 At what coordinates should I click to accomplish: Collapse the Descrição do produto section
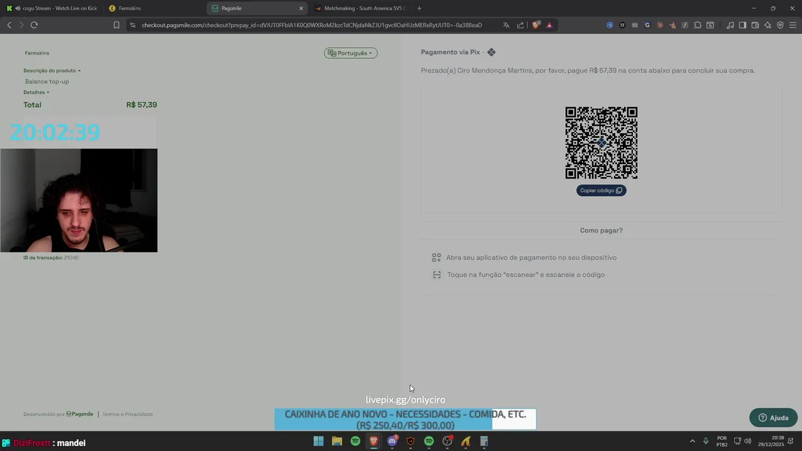[52, 71]
